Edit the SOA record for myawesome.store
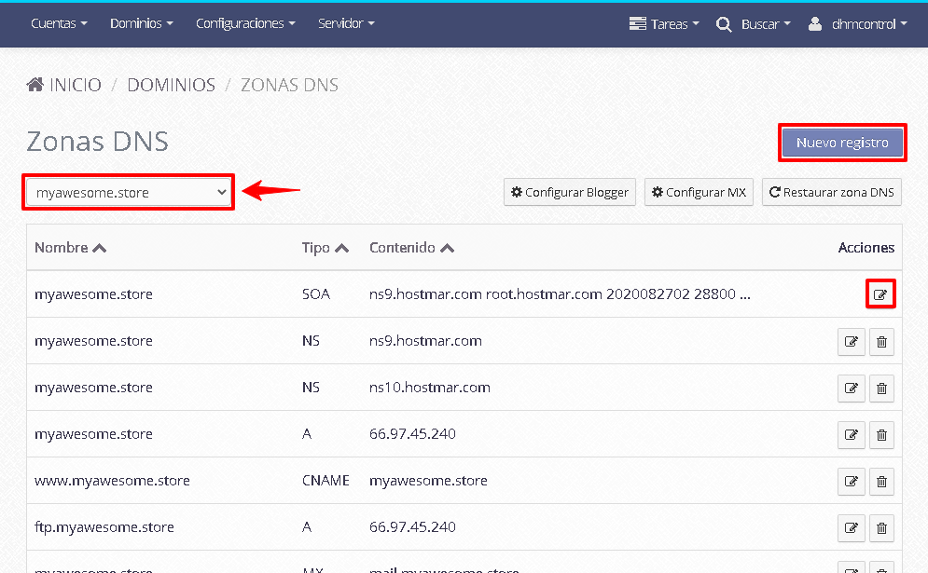 point(880,294)
